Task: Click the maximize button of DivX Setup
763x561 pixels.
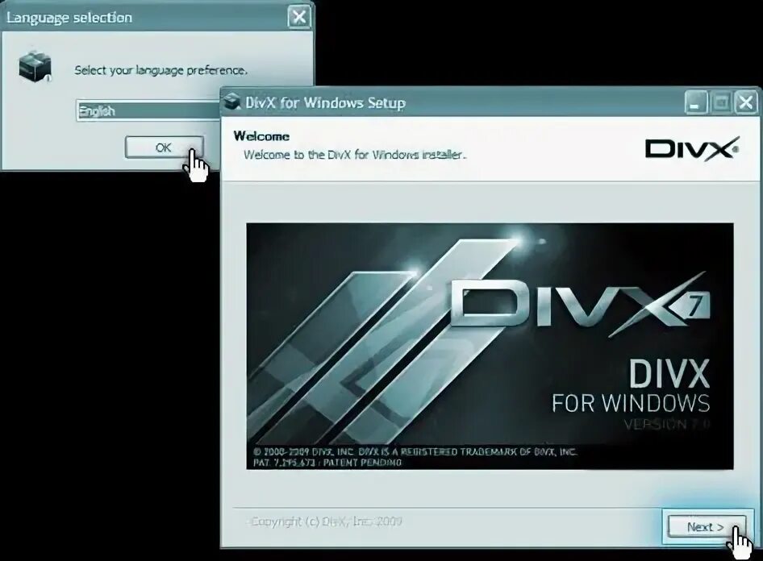Action: (x=721, y=102)
